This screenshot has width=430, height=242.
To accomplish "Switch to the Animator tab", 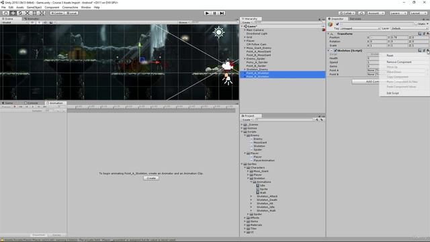I will click(33, 19).
